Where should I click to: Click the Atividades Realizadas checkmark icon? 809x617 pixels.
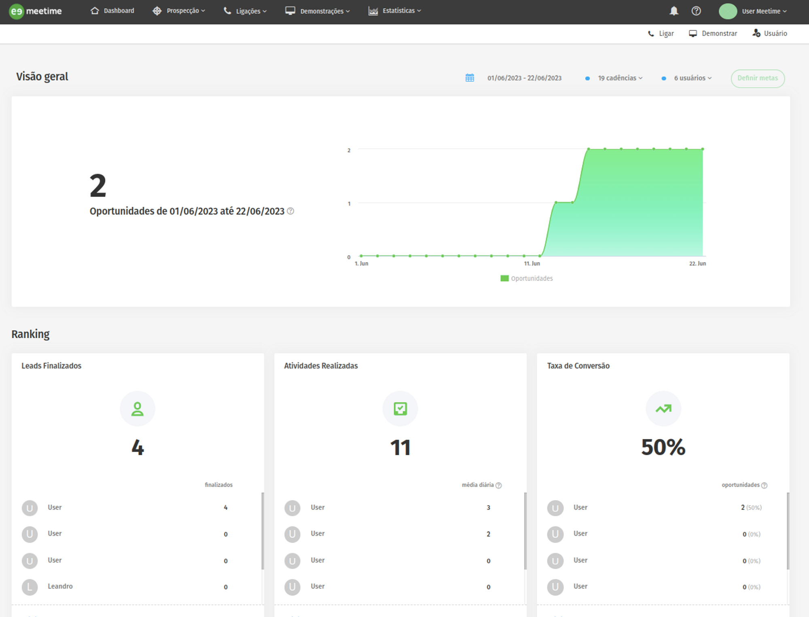[400, 409]
